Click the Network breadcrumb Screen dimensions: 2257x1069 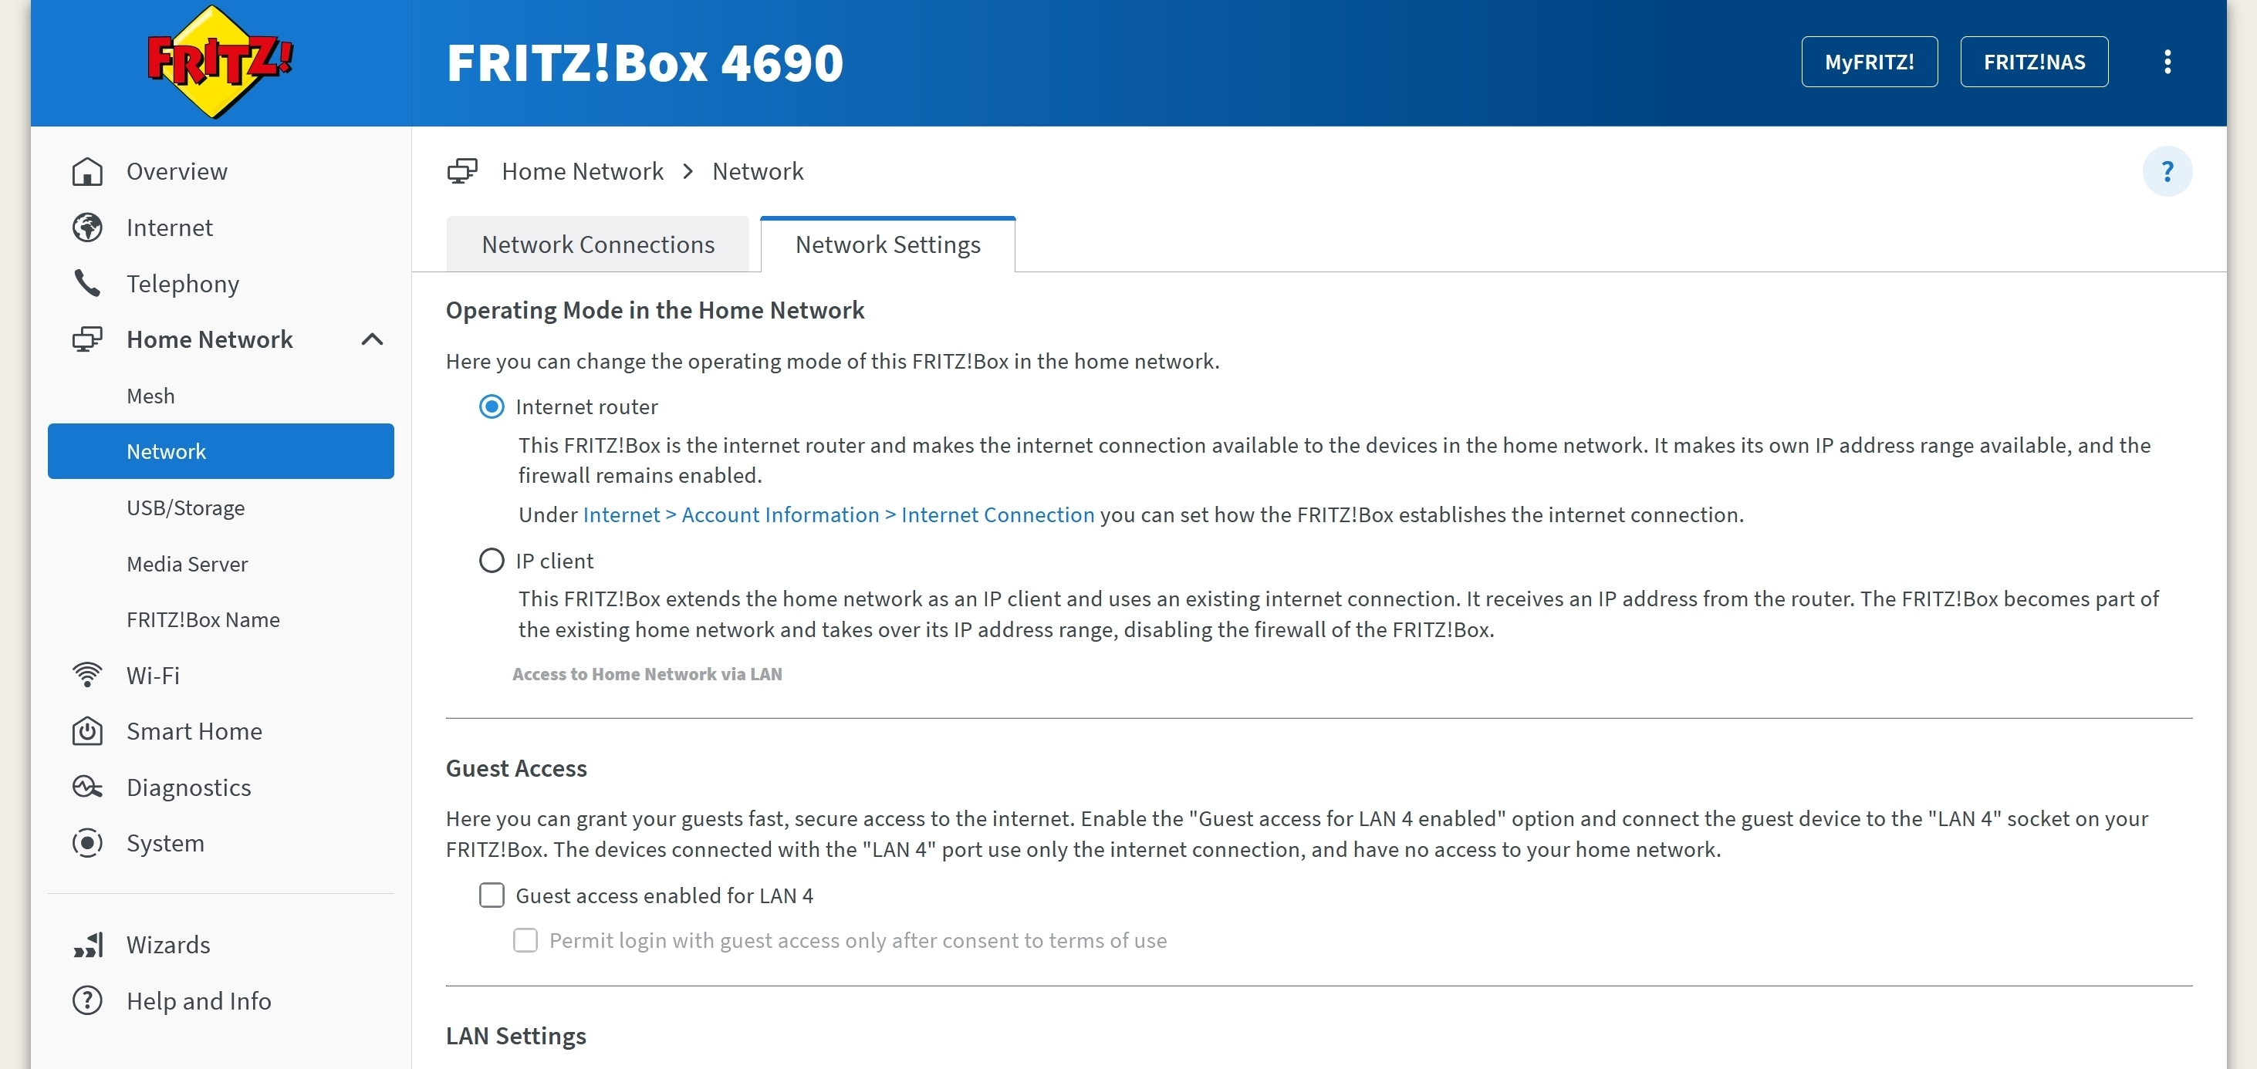click(x=757, y=170)
